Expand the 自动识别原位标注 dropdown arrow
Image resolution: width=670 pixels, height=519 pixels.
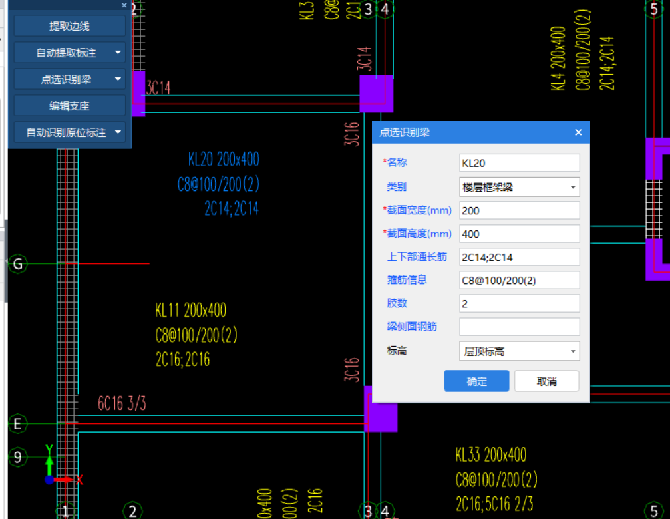tap(118, 132)
